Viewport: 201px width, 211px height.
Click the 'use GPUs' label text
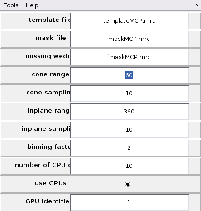tap(51, 183)
